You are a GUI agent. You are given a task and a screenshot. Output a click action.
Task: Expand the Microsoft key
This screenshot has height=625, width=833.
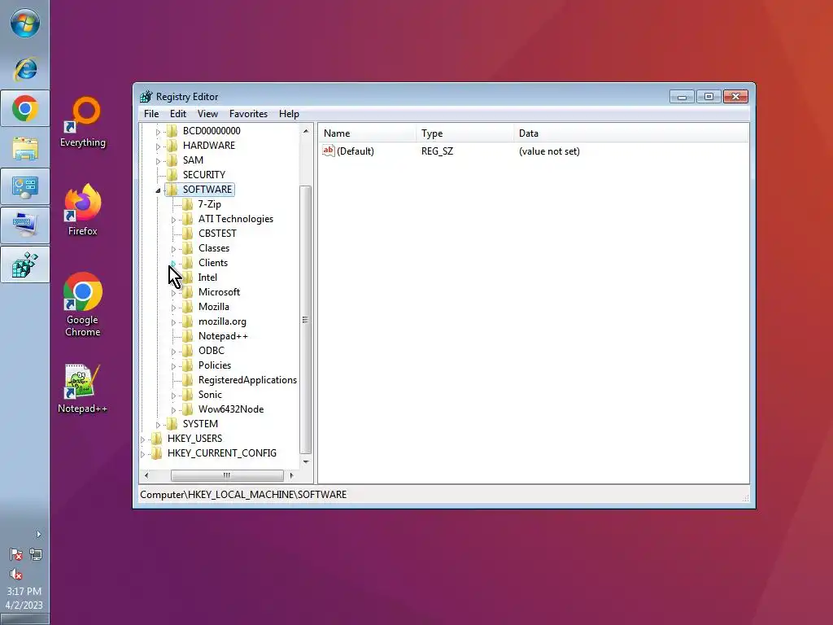click(173, 293)
